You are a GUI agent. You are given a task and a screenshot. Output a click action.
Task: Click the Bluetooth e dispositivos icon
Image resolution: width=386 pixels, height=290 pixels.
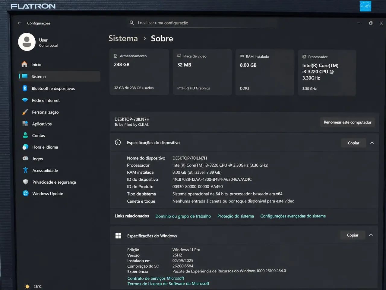pyautogui.click(x=25, y=88)
